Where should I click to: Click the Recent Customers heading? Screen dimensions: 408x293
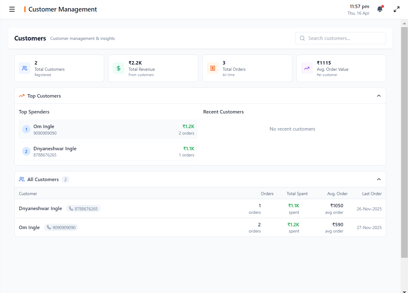[x=223, y=112]
